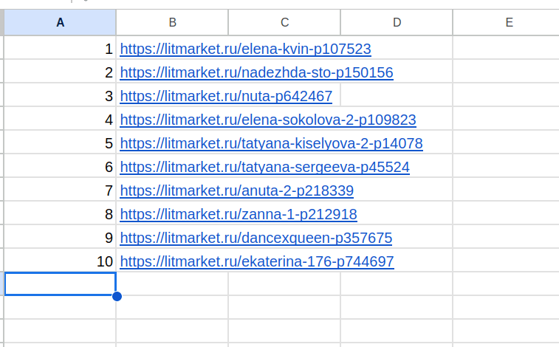Follow the elena-sokolova-2-p109823 link
Screen dimensions: 559x347
tap(268, 120)
